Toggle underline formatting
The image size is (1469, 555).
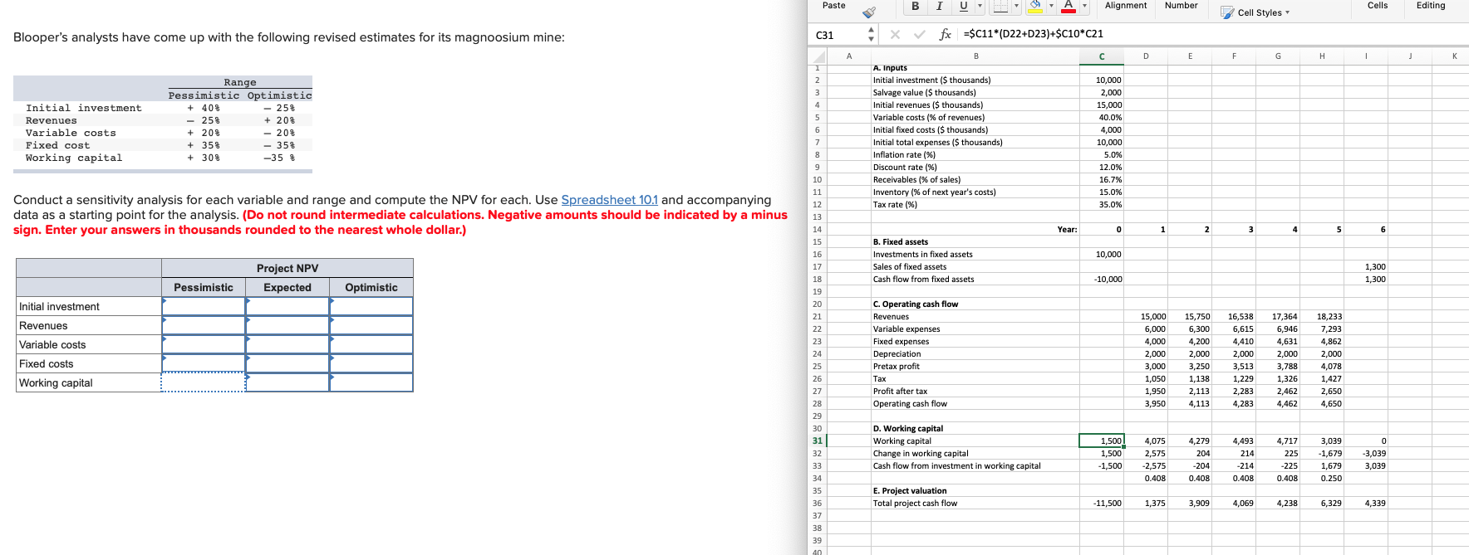(964, 6)
